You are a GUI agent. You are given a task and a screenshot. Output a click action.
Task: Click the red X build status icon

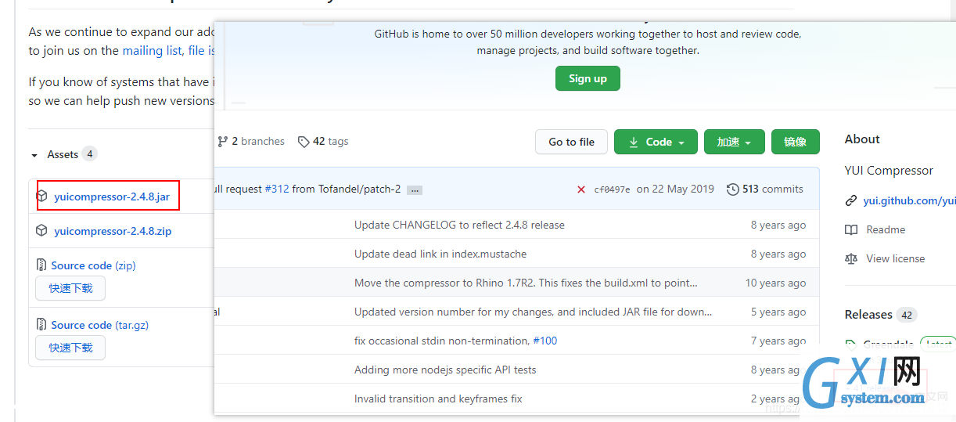coord(581,189)
